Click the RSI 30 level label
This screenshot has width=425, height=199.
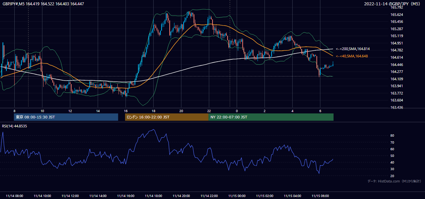point(392,169)
